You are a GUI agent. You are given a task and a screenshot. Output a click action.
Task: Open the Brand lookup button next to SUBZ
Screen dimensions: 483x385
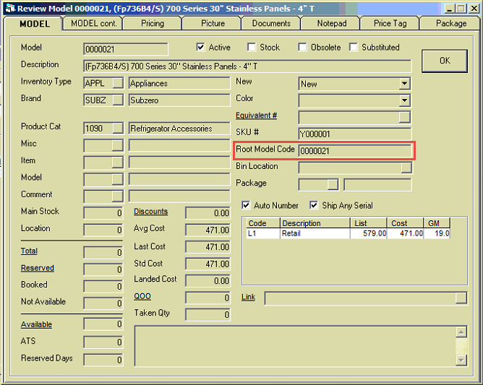(x=118, y=100)
